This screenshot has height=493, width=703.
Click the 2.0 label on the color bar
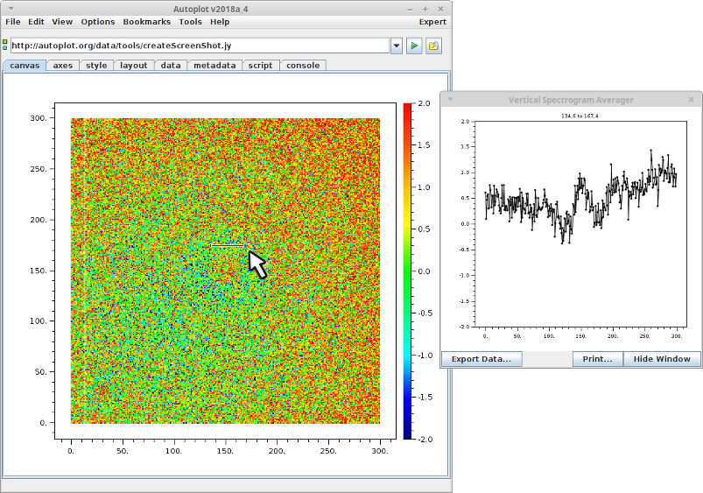click(424, 103)
